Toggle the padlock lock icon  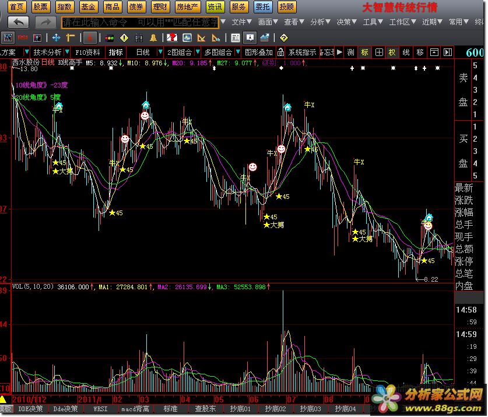click(x=280, y=52)
